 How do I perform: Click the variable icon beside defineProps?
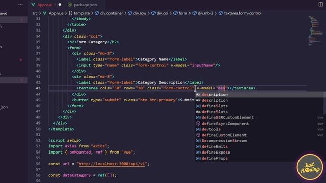pyautogui.click(x=198, y=158)
